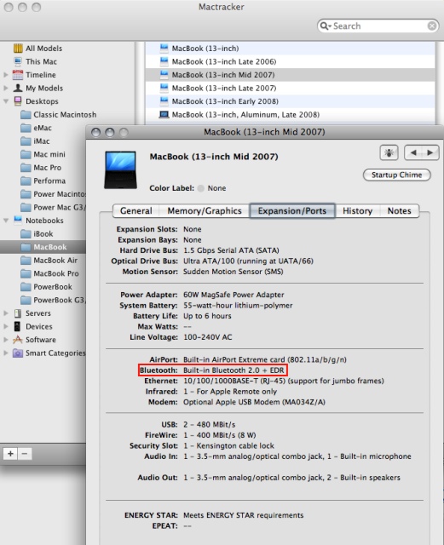Click the minus remove button in sidebar
444x545 pixels.
pyautogui.click(x=25, y=454)
